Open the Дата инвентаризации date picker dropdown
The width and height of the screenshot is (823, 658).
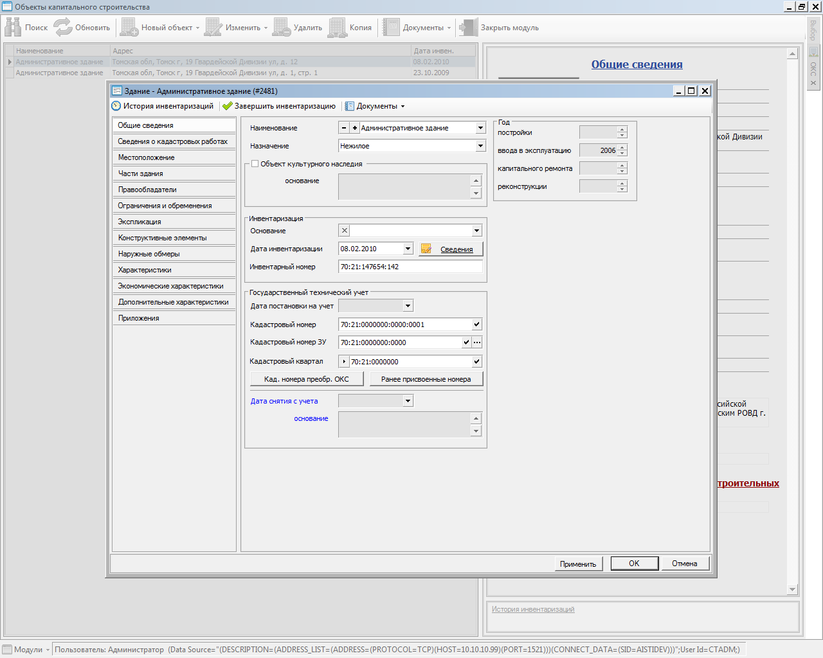[x=408, y=249]
